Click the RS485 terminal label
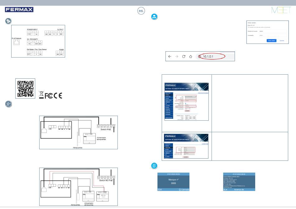Screen dimensions: 296x209 [62, 50]
